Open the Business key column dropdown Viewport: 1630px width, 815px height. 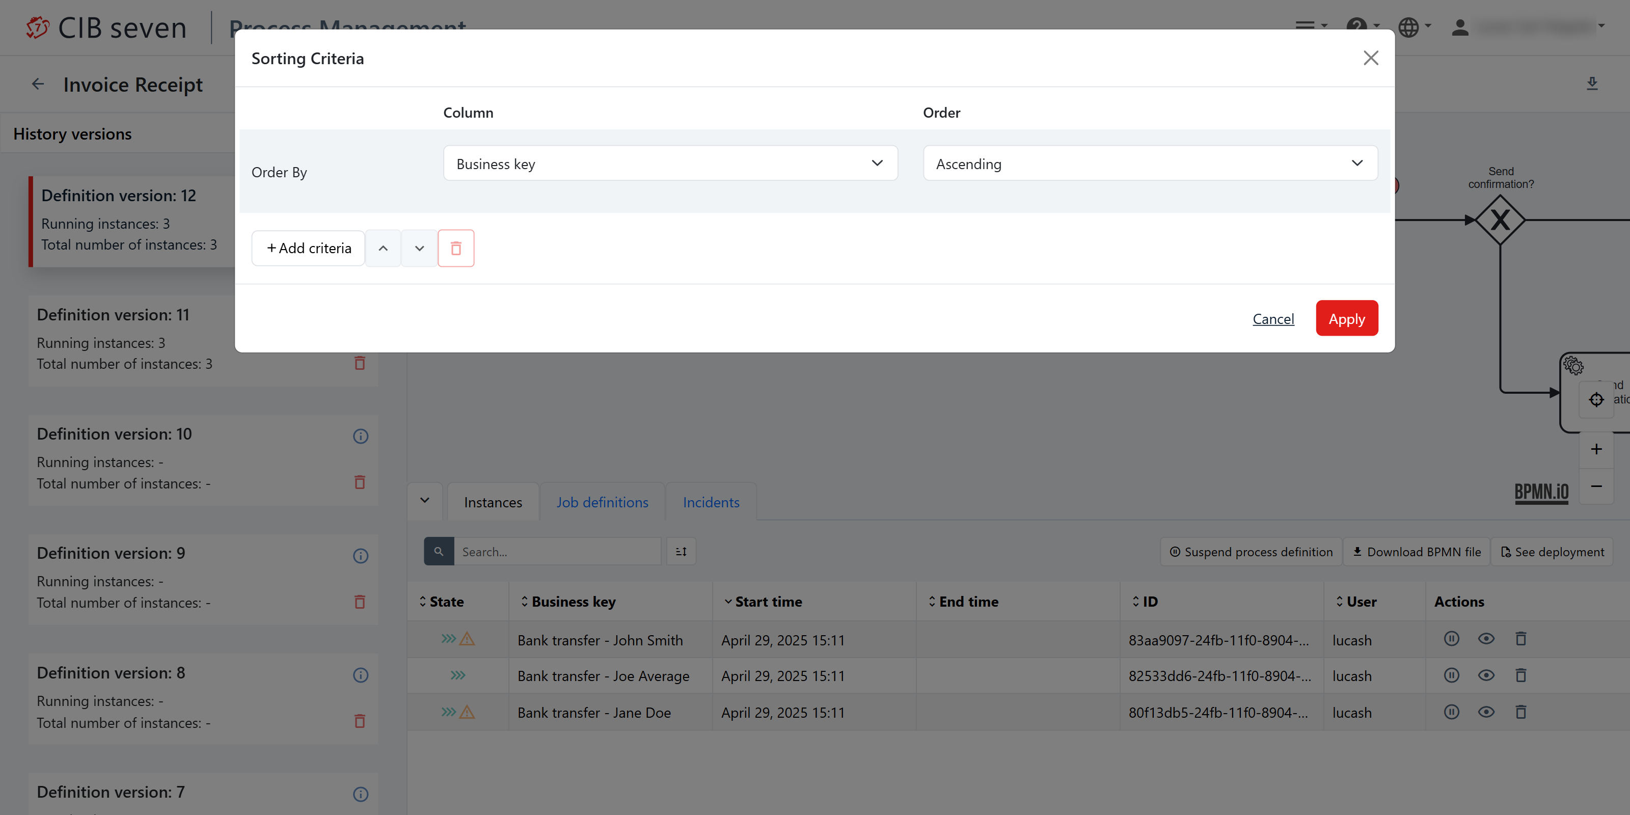click(x=670, y=163)
